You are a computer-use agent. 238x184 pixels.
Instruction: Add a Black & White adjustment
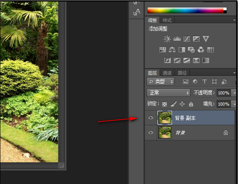182,49
